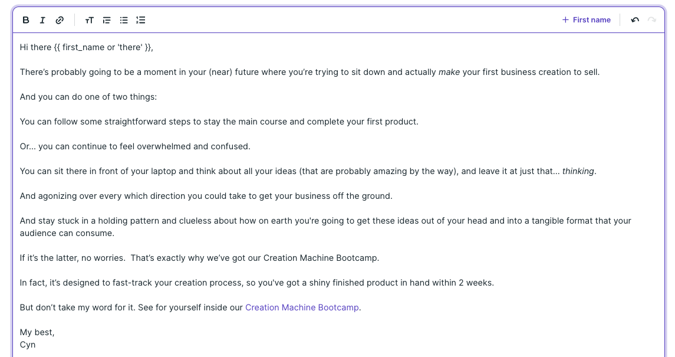Screen dimensions: 675x357
Task: Open text size options via the TT icon
Action: tap(89, 19)
